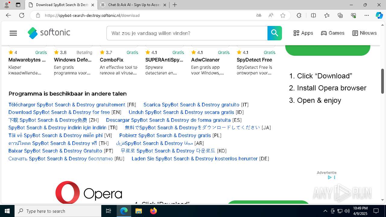Open File Explorer from taskbar
The width and height of the screenshot is (386, 217).
point(138,211)
